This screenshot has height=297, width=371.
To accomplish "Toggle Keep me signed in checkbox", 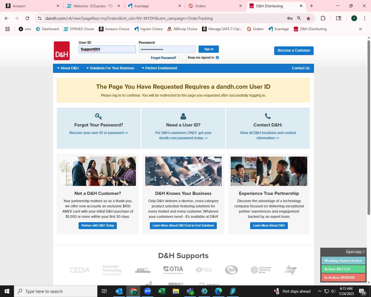I will coord(184,58).
